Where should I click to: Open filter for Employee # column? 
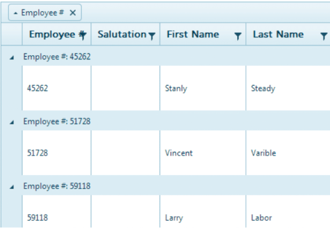click(84, 35)
